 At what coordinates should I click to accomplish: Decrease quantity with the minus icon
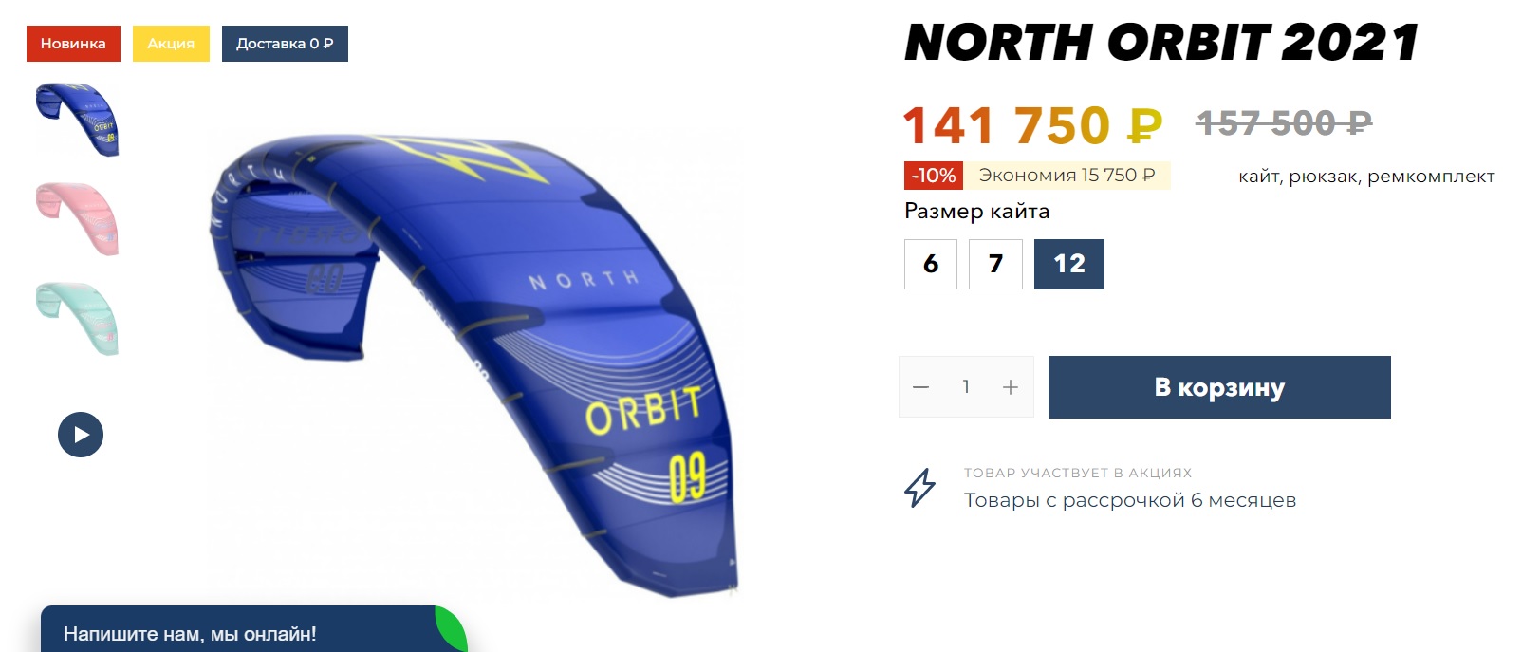pos(920,387)
